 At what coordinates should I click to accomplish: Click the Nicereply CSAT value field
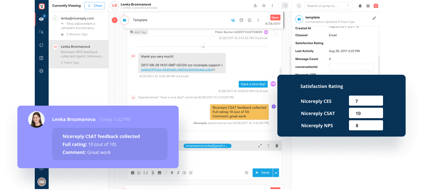click(x=366, y=113)
